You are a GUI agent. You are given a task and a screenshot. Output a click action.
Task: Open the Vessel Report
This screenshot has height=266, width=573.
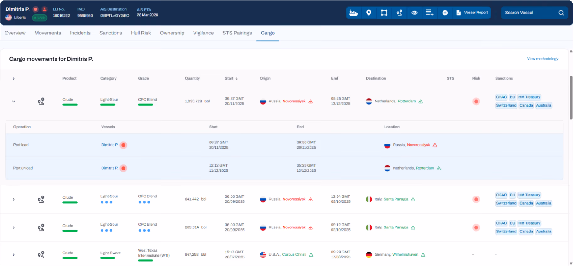[472, 13]
